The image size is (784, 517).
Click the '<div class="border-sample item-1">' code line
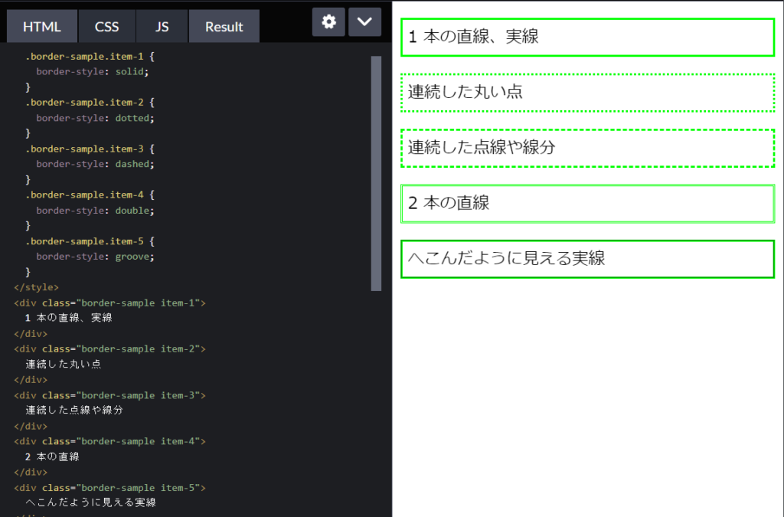[x=110, y=303]
